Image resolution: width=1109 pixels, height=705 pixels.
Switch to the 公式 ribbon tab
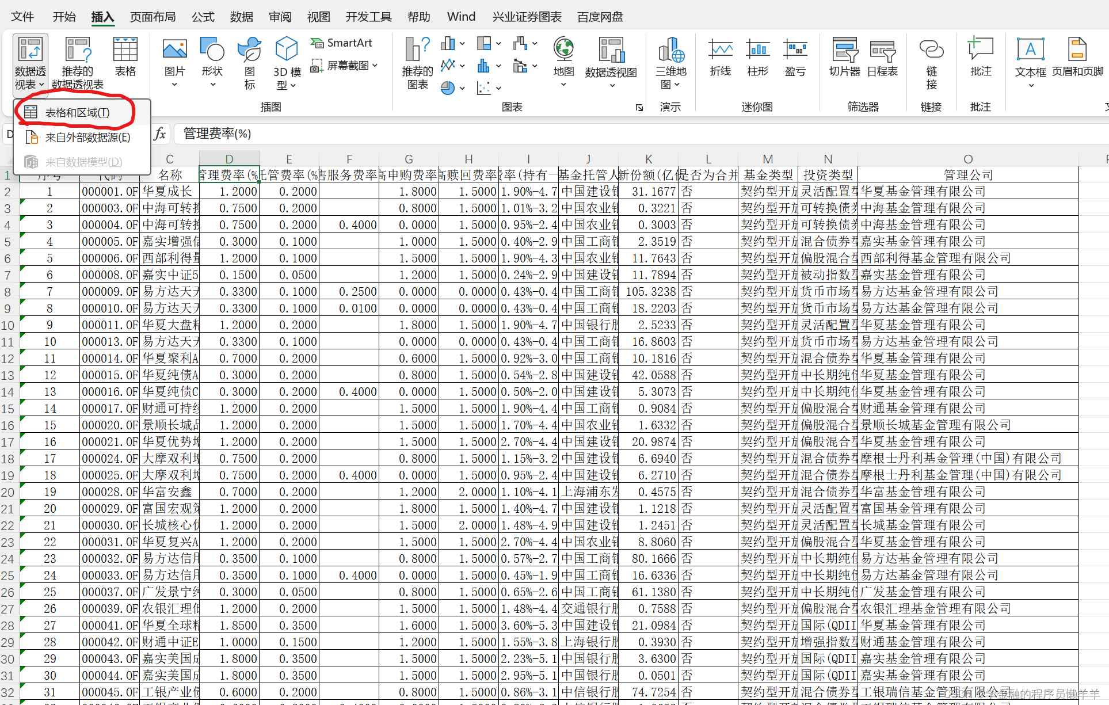(x=203, y=17)
